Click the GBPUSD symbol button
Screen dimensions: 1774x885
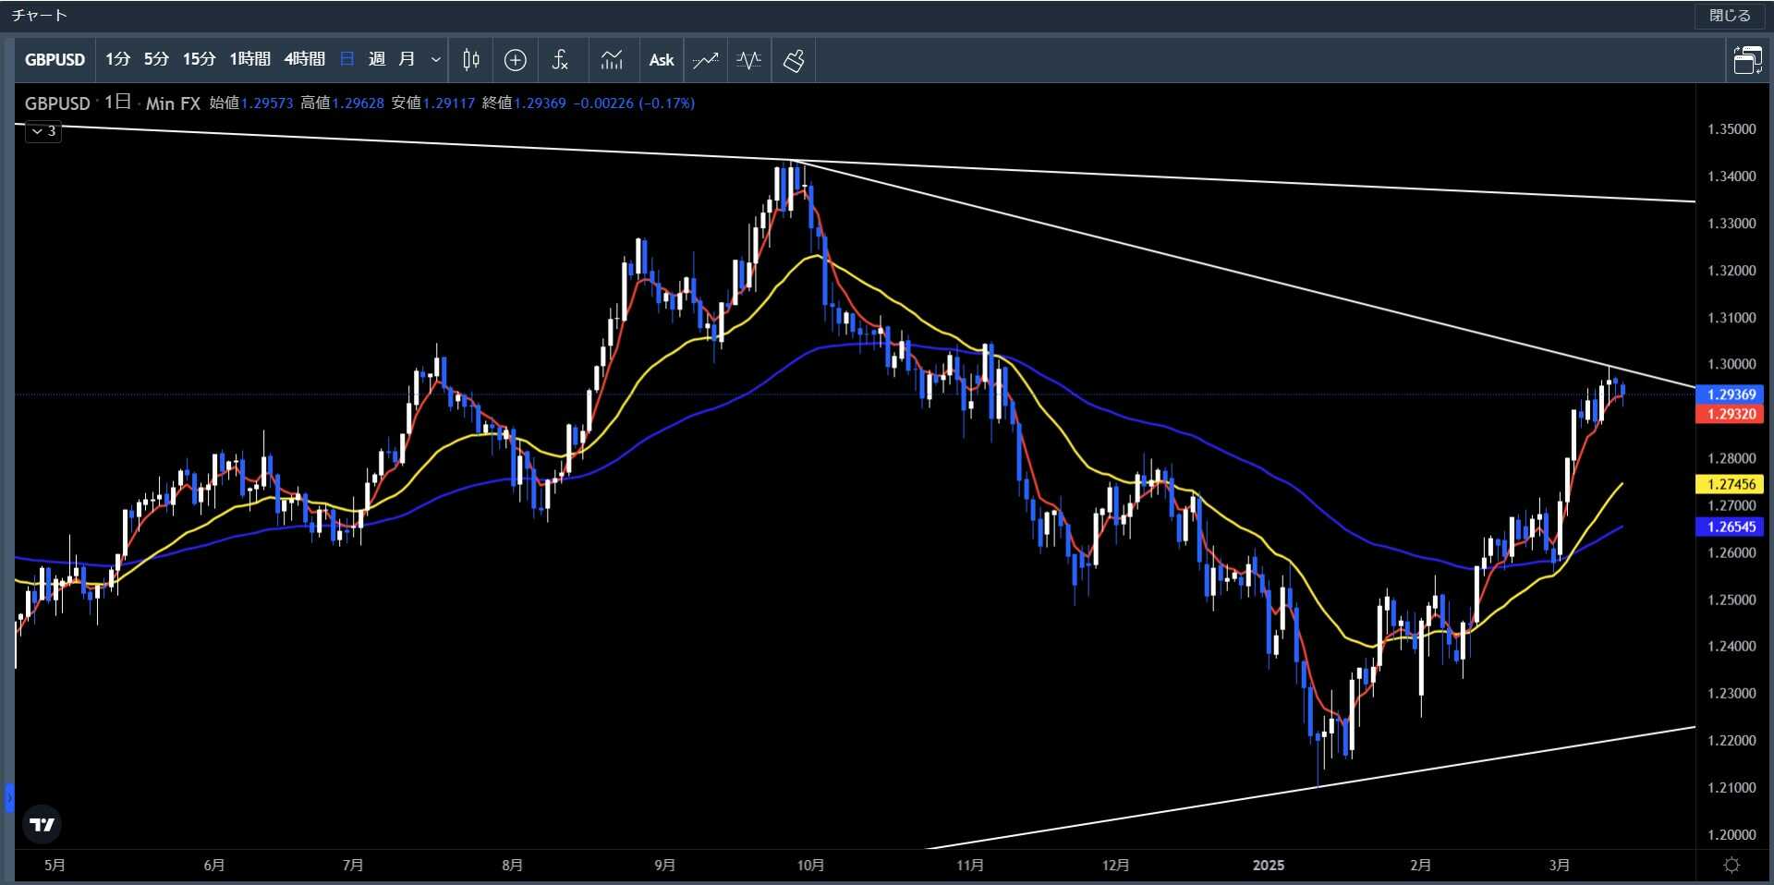pyautogui.click(x=55, y=60)
